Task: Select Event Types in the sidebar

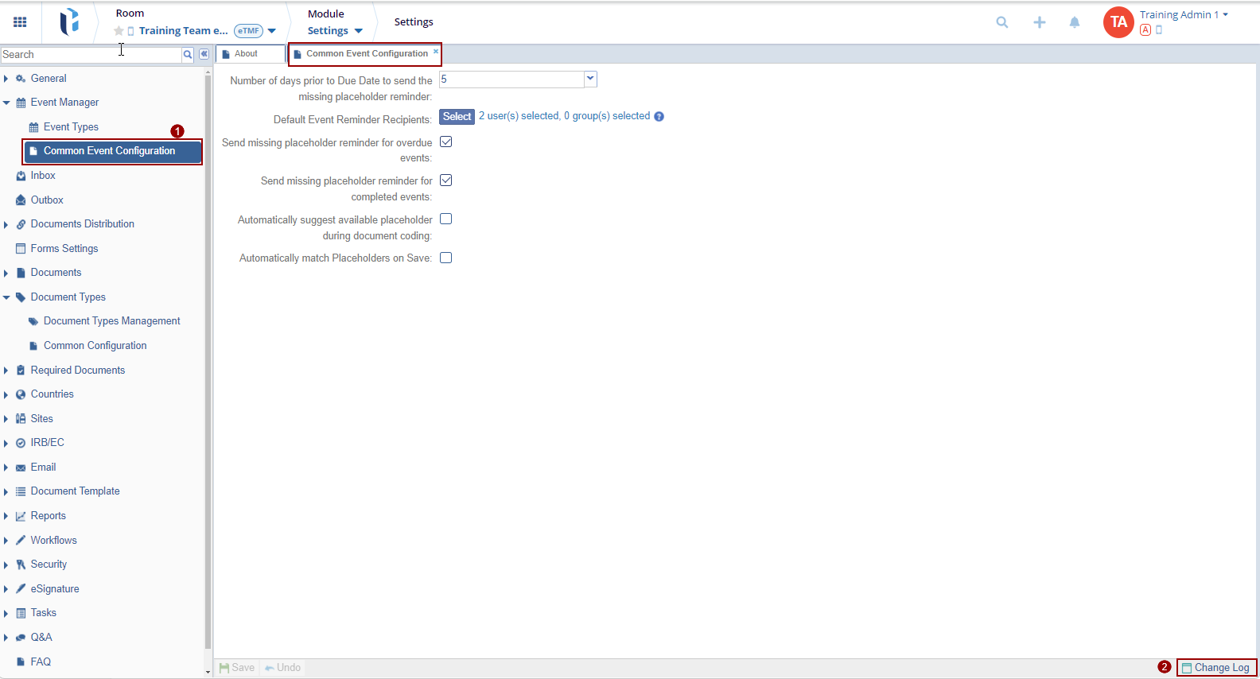Action: tap(71, 127)
